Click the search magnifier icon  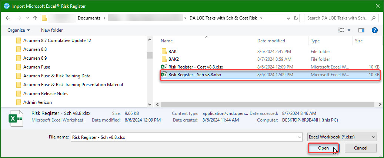click(373, 18)
